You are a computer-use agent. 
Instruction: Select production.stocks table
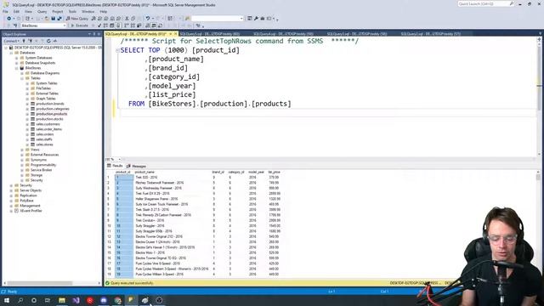49,119
